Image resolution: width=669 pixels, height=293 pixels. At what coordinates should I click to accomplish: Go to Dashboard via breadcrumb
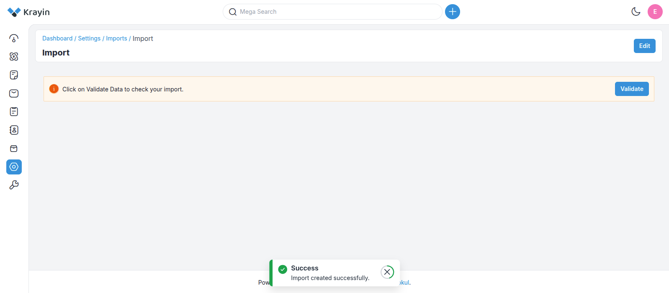(x=57, y=38)
